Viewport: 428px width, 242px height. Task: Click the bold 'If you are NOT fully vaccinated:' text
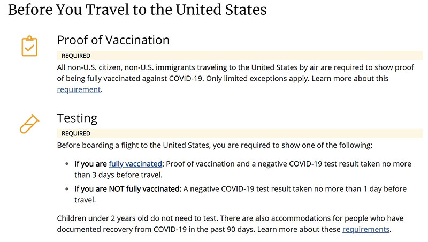pyautogui.click(x=128, y=189)
